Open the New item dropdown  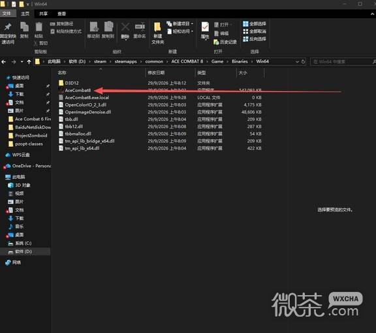pyautogui.click(x=180, y=24)
